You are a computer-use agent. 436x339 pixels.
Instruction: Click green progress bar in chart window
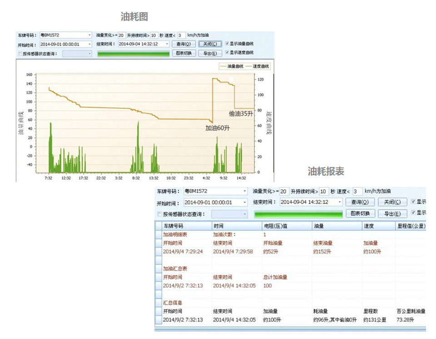click(134, 54)
